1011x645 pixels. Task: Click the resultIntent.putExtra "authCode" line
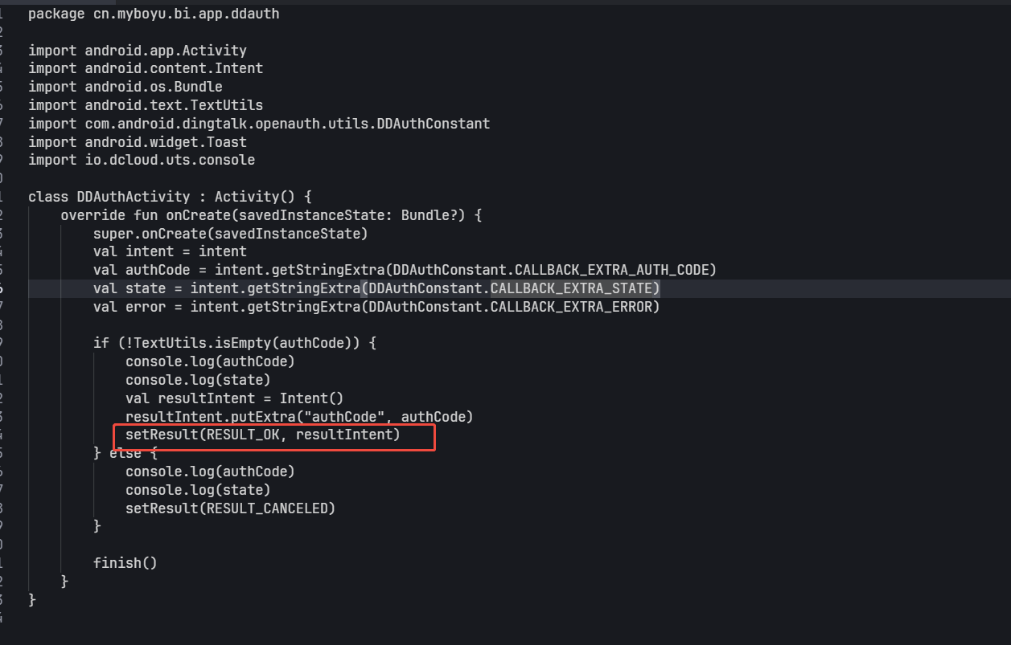(x=299, y=417)
